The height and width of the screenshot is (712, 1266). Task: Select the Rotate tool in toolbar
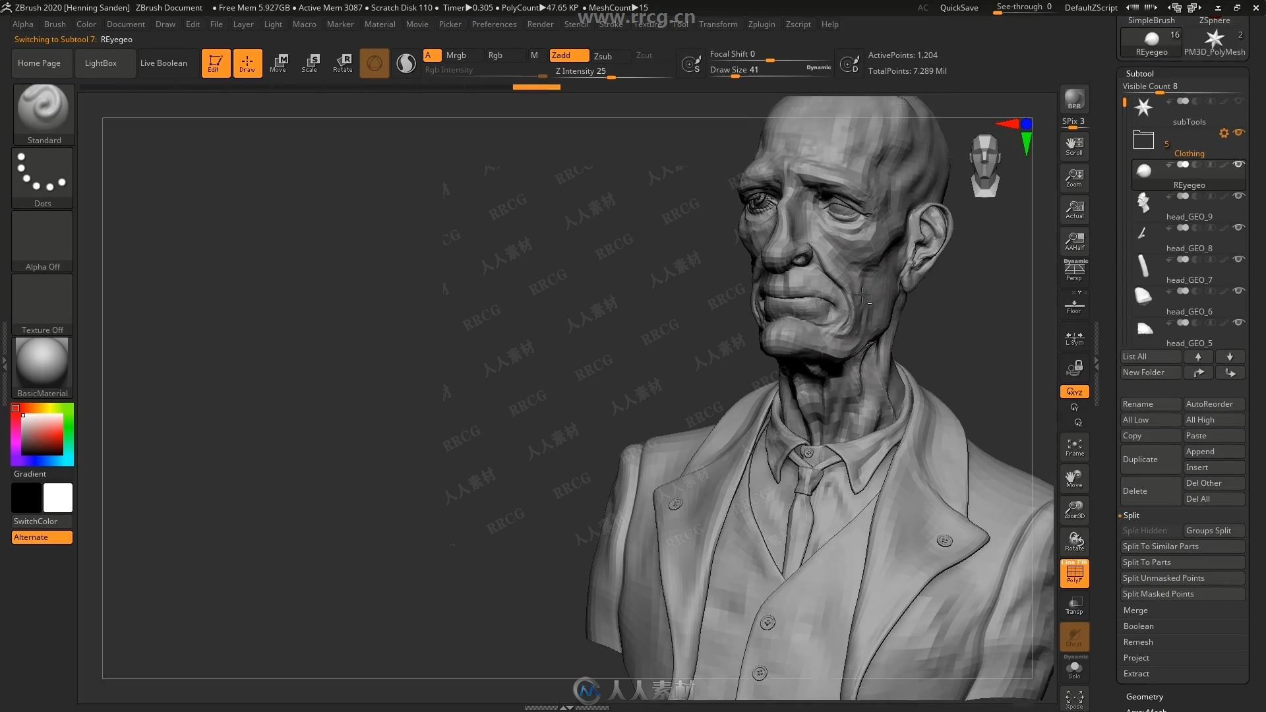click(342, 62)
